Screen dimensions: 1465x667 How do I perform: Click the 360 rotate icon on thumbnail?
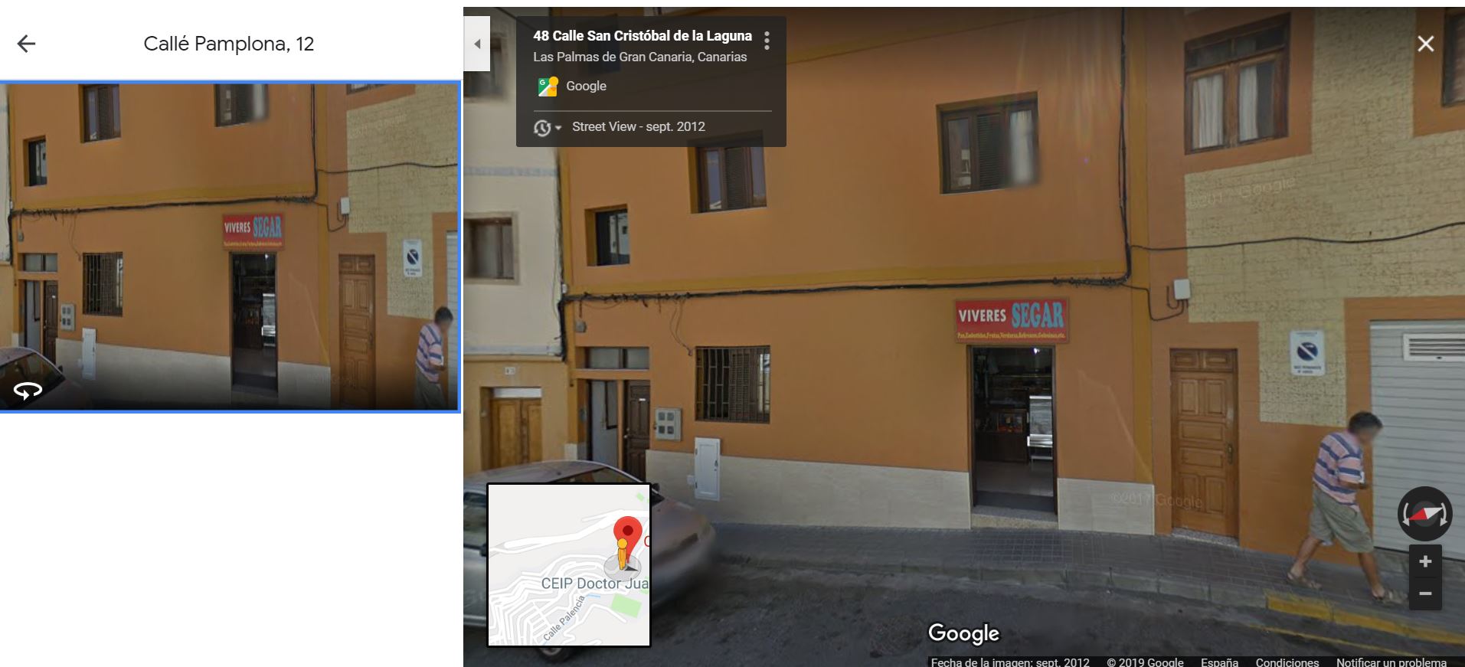[28, 391]
